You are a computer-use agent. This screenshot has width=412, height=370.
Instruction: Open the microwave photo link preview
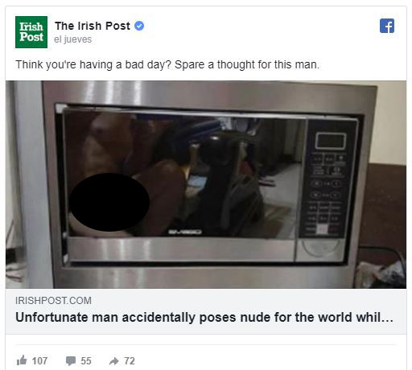click(x=206, y=184)
